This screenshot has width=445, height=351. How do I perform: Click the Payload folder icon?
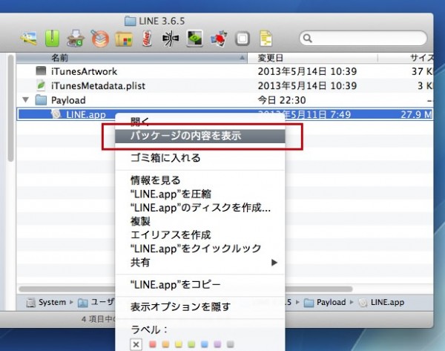coord(41,100)
